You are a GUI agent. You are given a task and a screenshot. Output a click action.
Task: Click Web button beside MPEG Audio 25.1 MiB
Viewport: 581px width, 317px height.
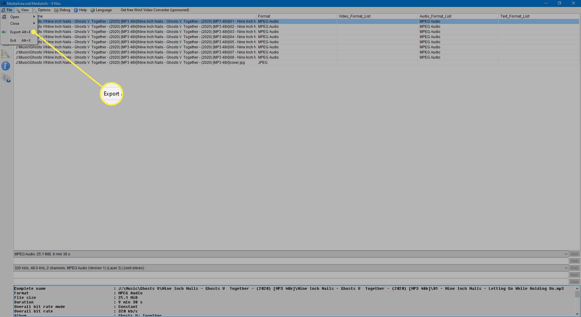tap(574, 254)
